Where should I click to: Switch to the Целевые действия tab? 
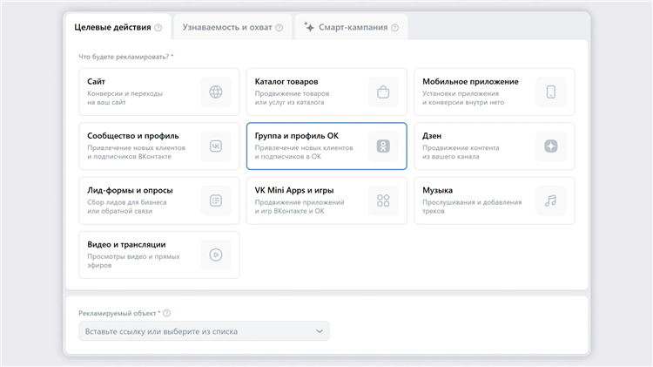click(x=118, y=27)
